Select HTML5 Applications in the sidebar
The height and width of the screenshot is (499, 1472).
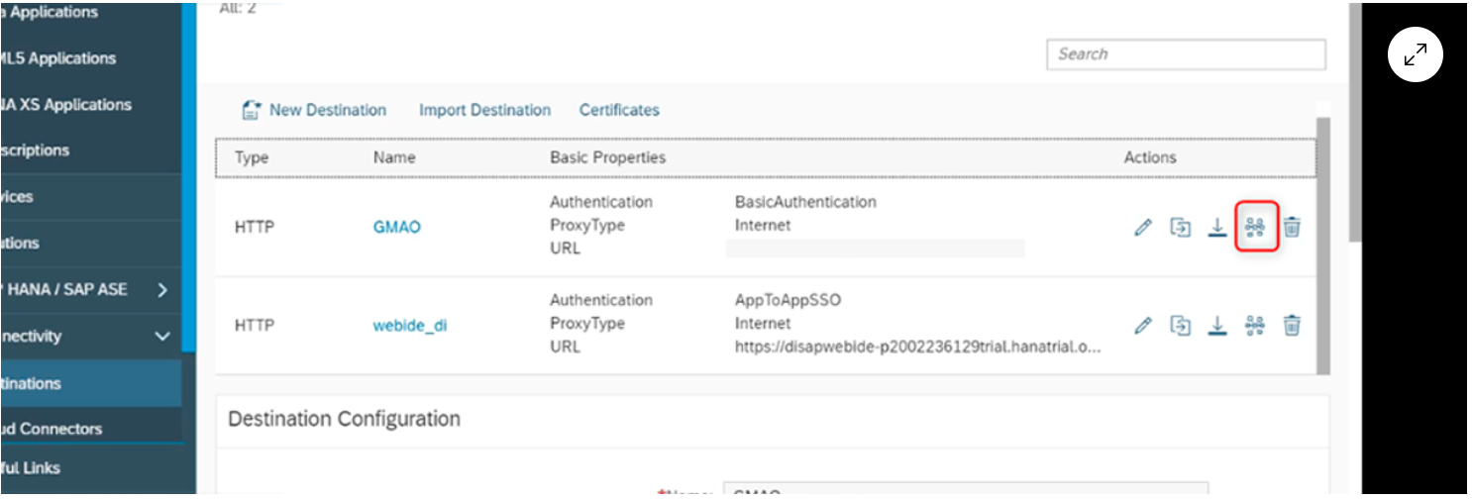click(x=59, y=58)
